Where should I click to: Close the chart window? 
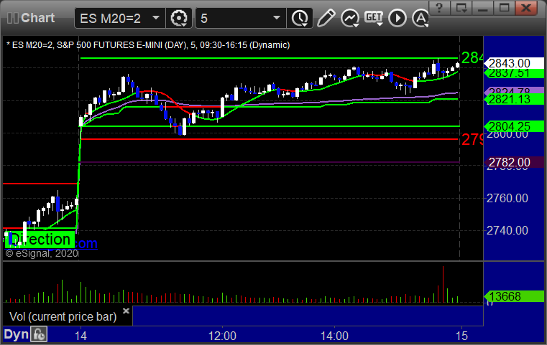526,8
